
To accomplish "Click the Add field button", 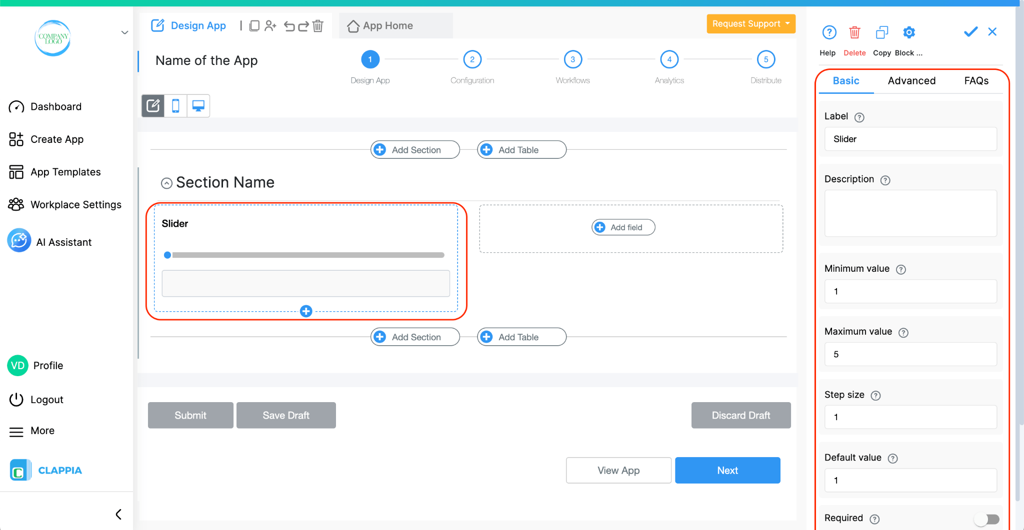I will click(x=623, y=227).
